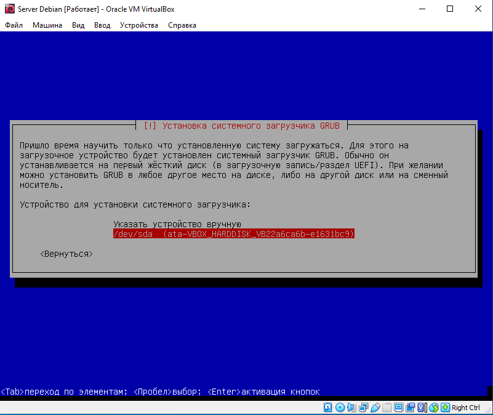The height and width of the screenshot is (415, 493).
Task: Click the optical disk status icon
Action: pyautogui.click(x=340, y=408)
